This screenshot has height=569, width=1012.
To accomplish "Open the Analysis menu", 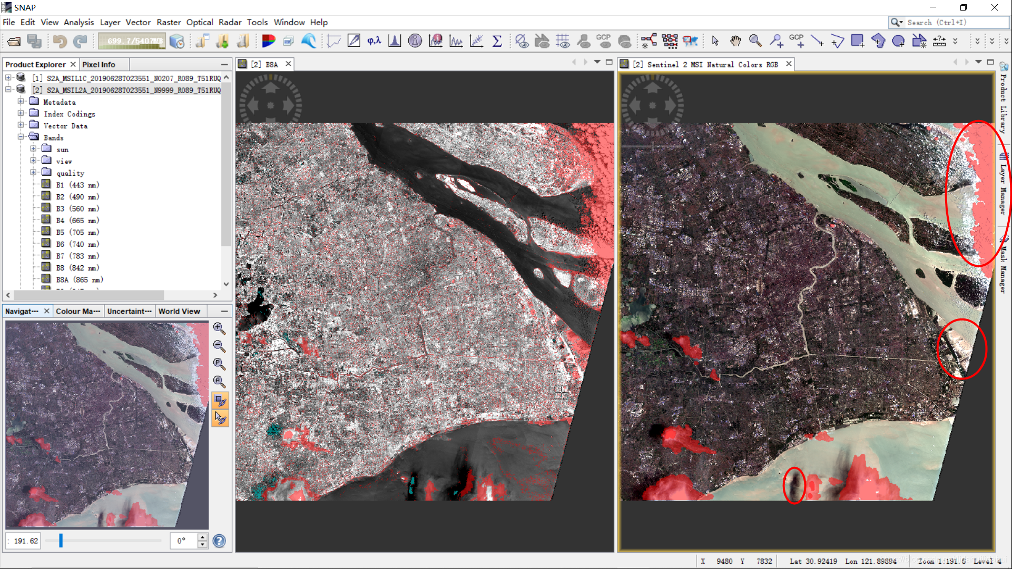I will (78, 22).
